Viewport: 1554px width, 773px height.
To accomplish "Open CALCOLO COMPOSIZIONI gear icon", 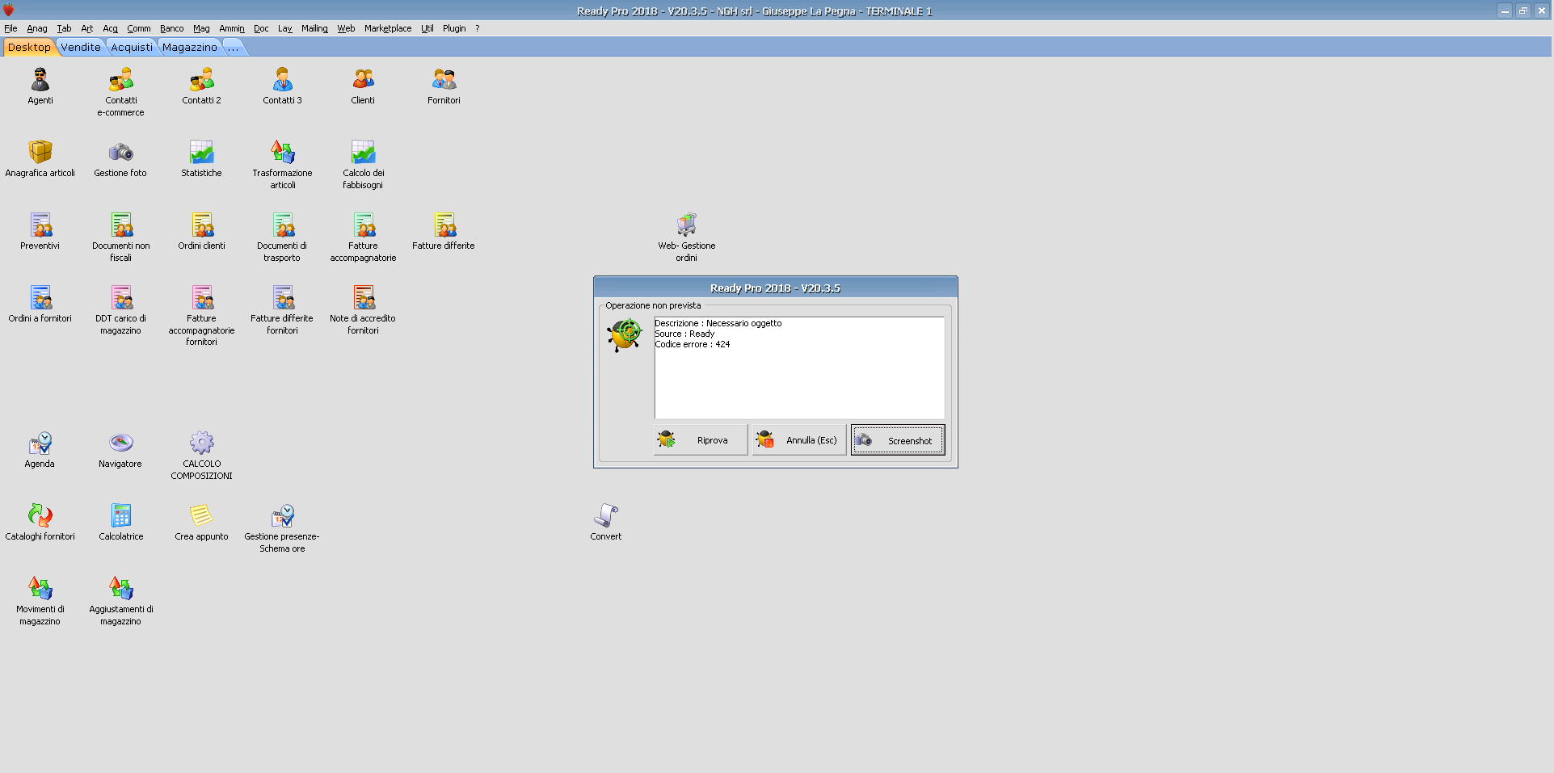I will [202, 443].
